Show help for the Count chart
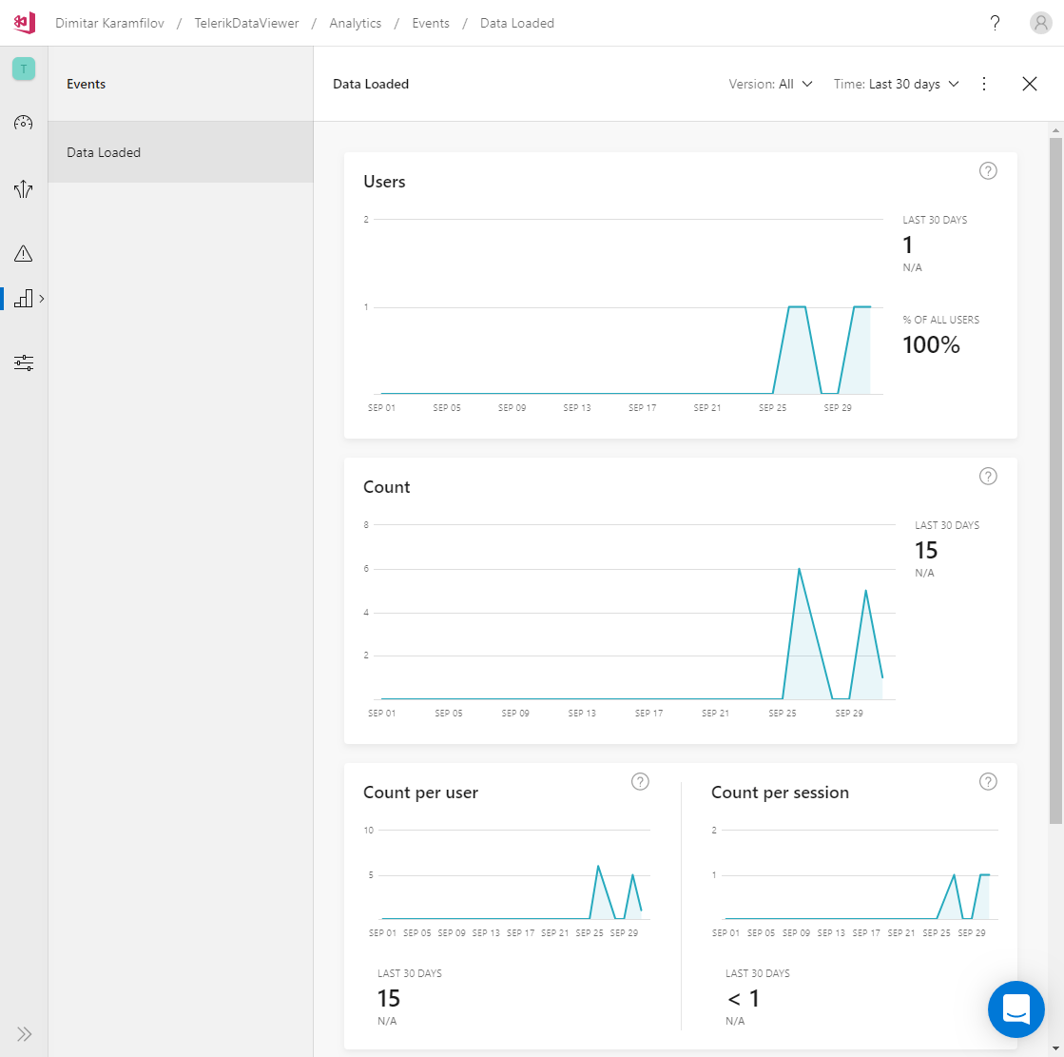1064x1057 pixels. 988,477
